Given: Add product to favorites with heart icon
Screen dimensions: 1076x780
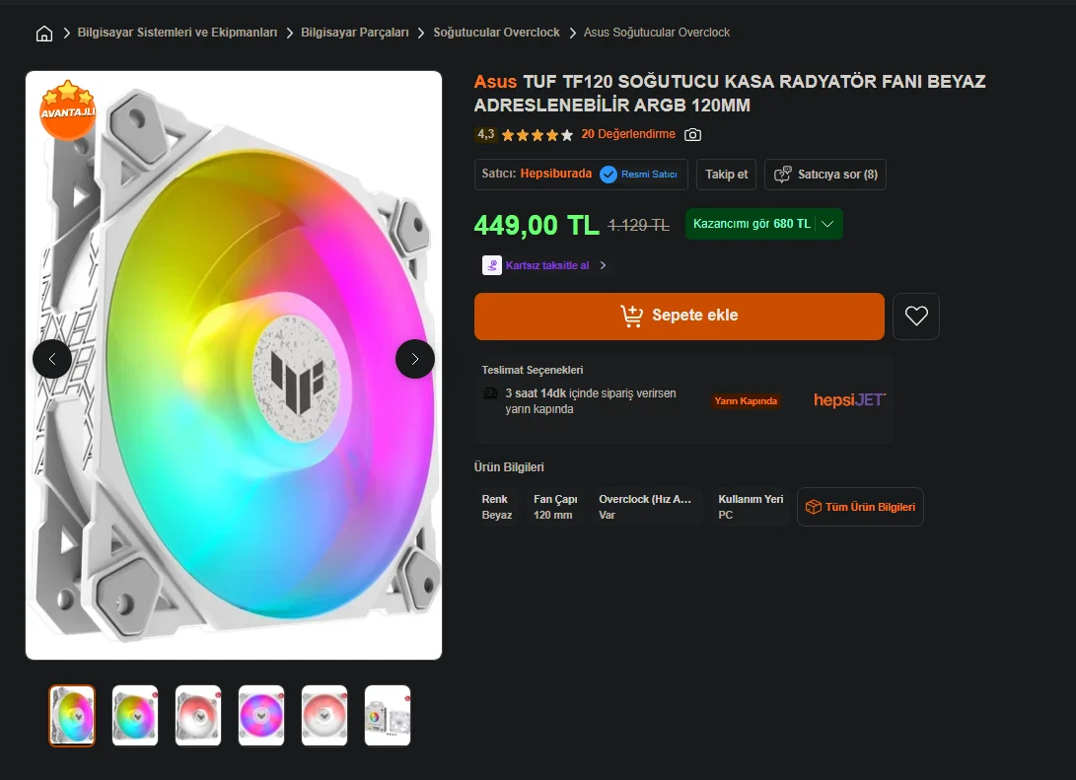Looking at the screenshot, I should point(915,317).
